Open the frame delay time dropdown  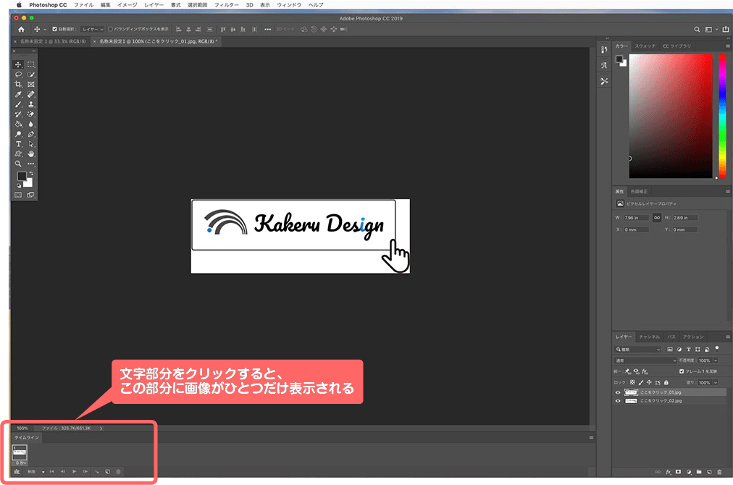pyautogui.click(x=20, y=462)
